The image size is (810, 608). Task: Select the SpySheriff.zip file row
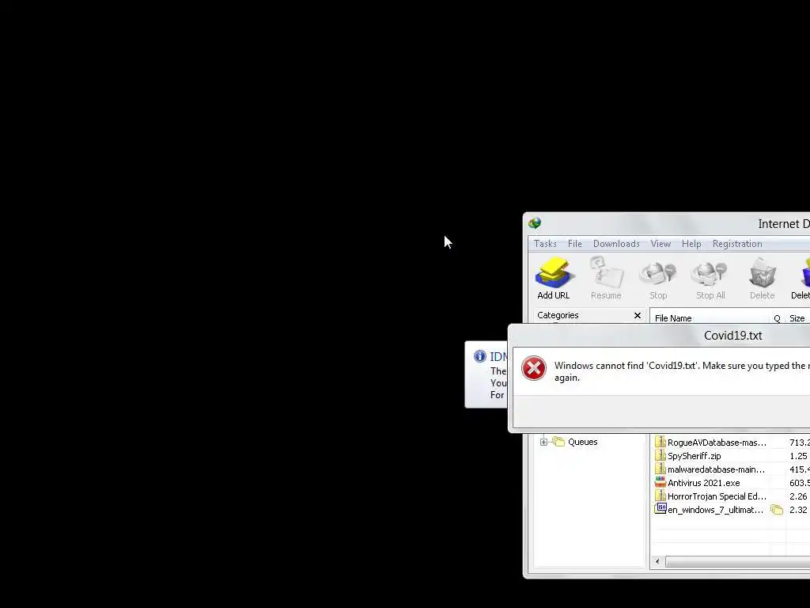(x=730, y=456)
